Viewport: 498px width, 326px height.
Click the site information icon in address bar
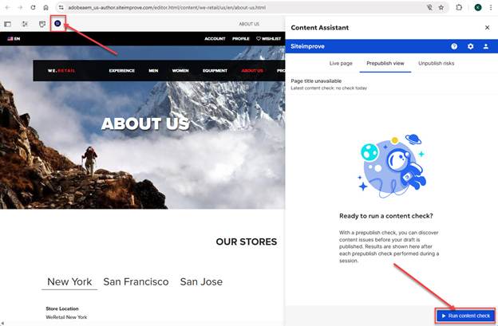click(x=61, y=7)
